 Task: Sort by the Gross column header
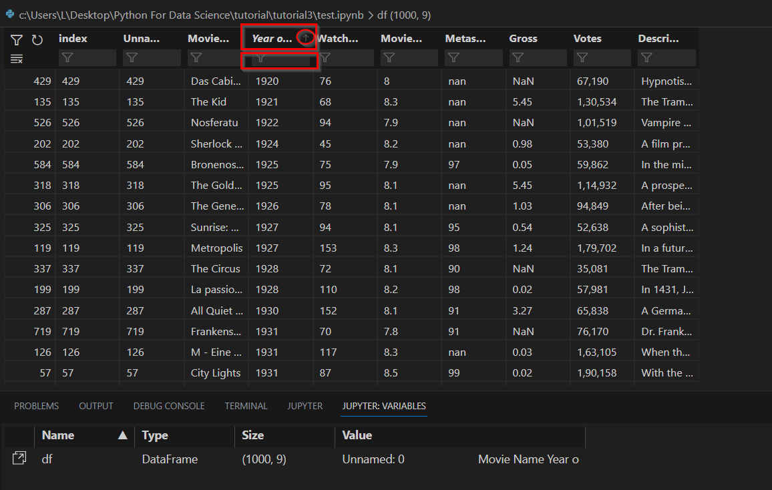(x=523, y=38)
